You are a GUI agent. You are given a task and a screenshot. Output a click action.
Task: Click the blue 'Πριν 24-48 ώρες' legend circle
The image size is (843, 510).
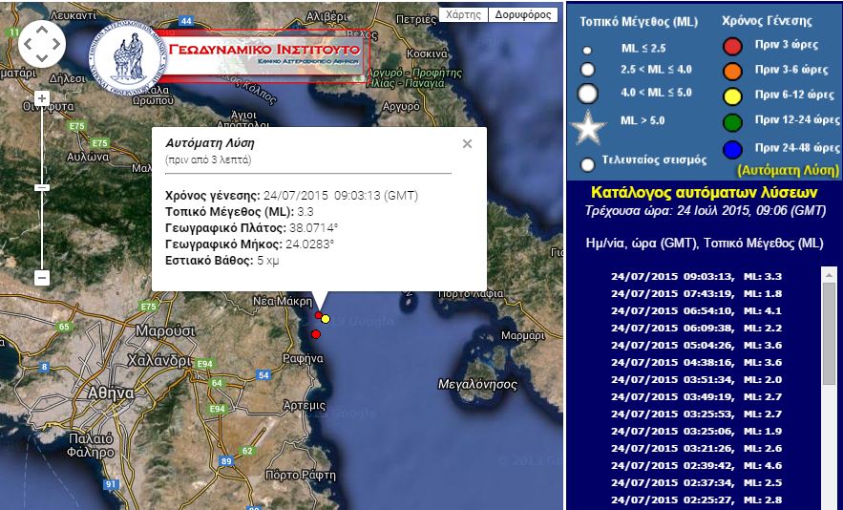pyautogui.click(x=732, y=149)
